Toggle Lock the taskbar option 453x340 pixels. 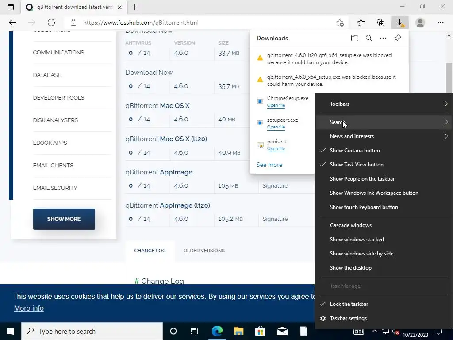tap(384, 304)
